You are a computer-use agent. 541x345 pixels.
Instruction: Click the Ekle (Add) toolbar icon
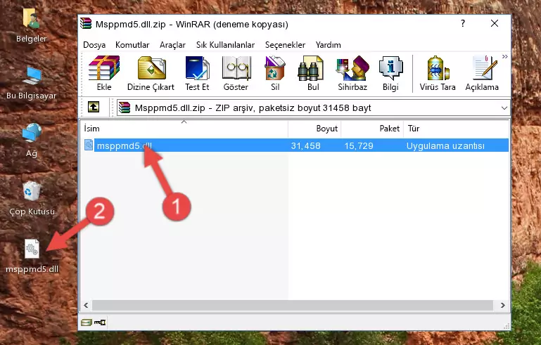click(104, 73)
